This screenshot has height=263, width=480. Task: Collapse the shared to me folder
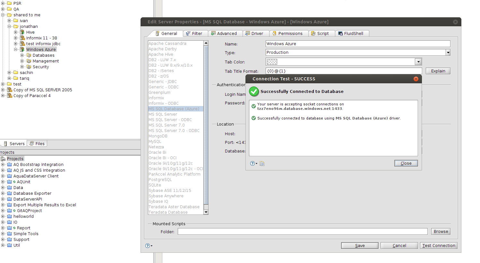point(3,15)
